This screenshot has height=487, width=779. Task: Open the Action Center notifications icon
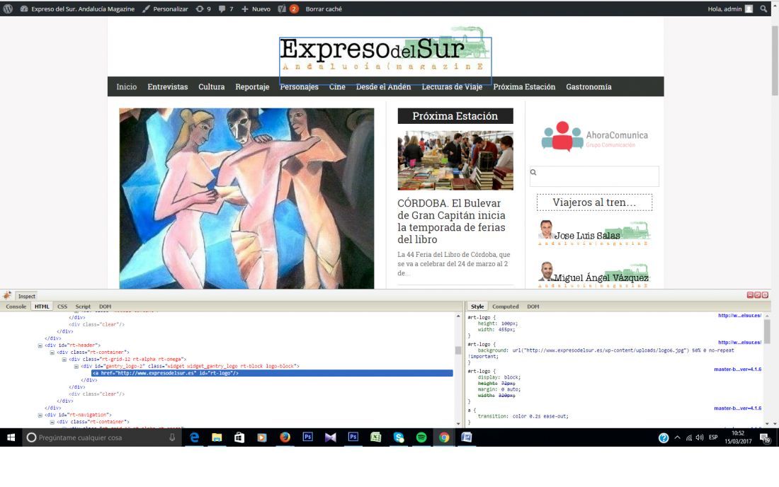(766, 438)
